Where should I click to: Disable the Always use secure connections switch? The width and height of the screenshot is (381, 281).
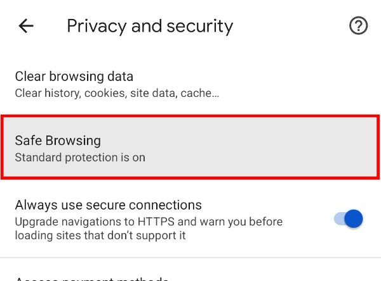(349, 220)
